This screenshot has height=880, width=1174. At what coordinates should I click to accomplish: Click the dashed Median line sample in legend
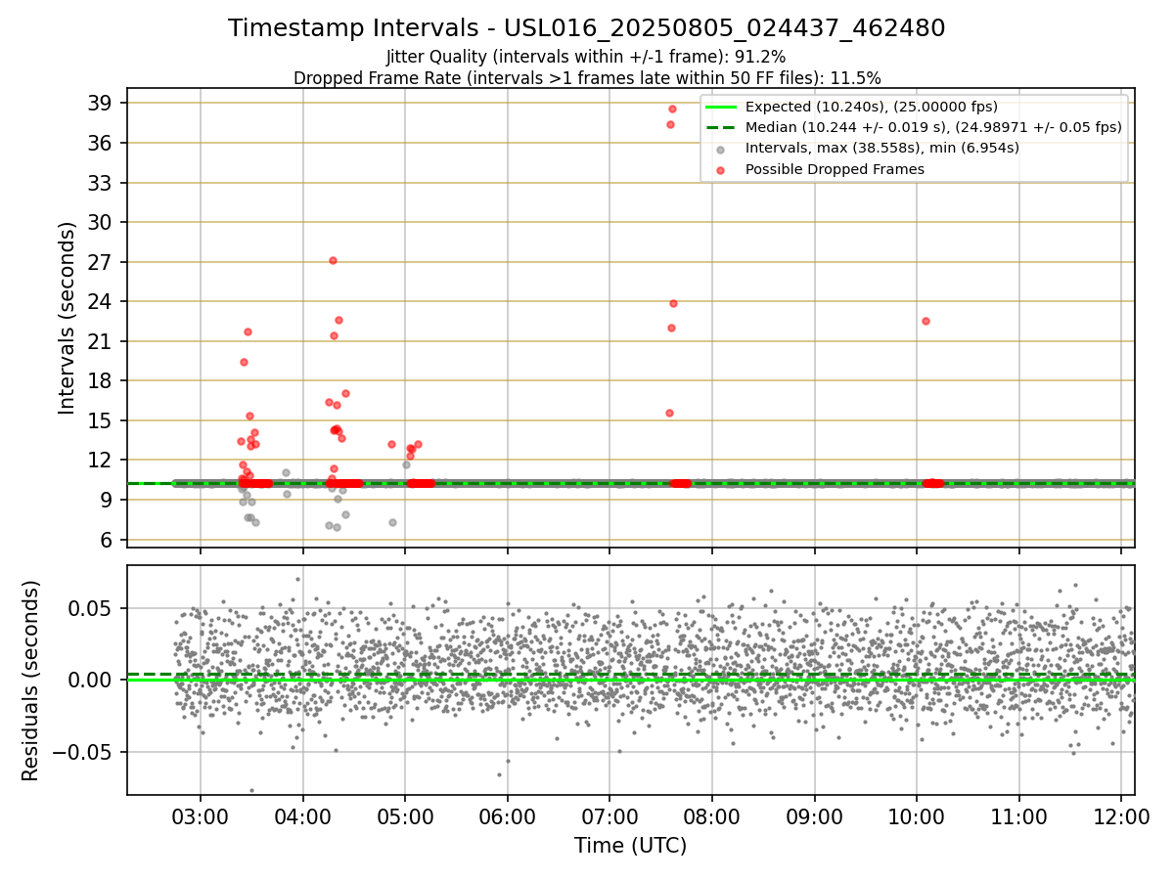point(722,128)
